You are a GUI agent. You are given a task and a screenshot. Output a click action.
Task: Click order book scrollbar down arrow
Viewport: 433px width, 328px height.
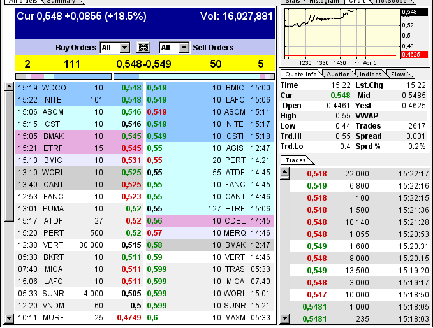9,318
